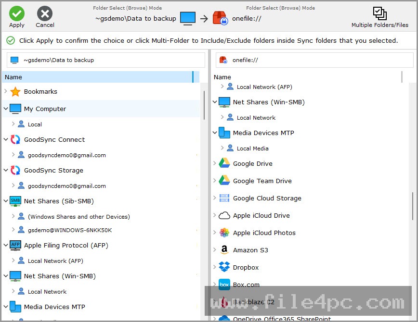This screenshot has width=418, height=322.
Task: Select gsdemo@WINDOWS-6NKK50K entry
Action: coord(70,230)
